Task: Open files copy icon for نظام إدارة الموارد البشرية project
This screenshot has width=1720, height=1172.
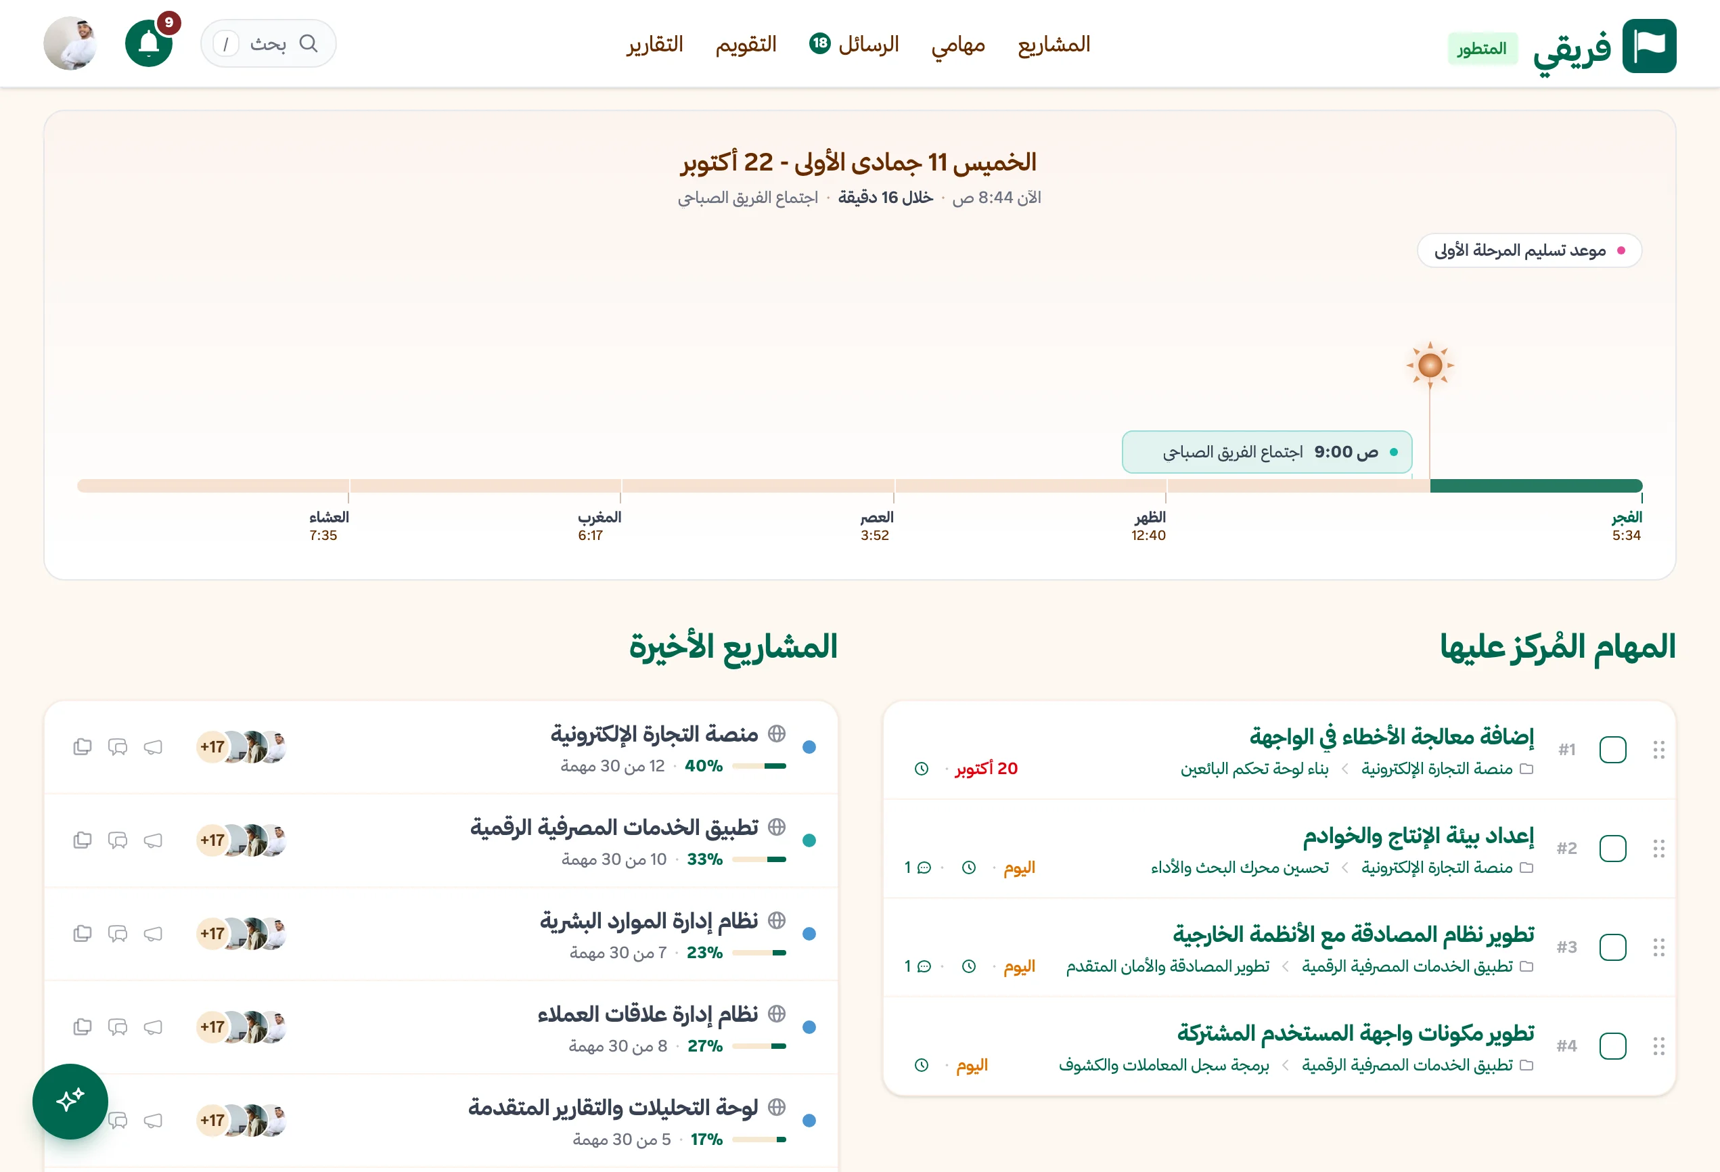Action: click(82, 934)
